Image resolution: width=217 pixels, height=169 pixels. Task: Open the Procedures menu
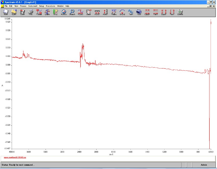point(50,6)
